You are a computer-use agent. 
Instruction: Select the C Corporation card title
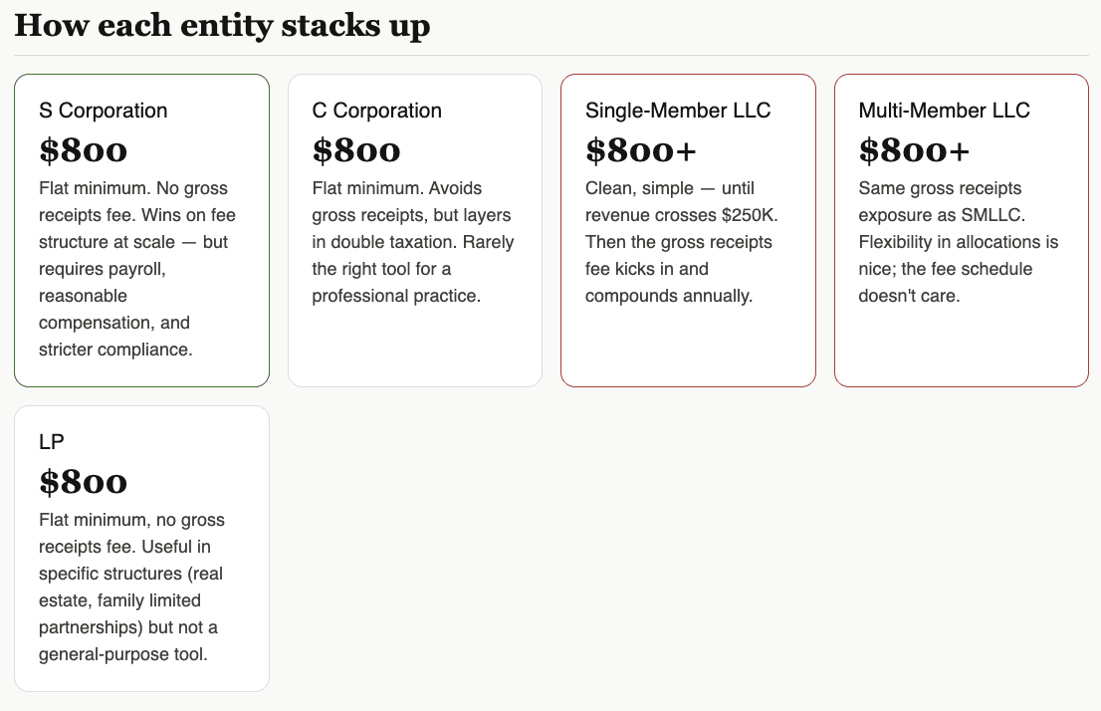(376, 111)
